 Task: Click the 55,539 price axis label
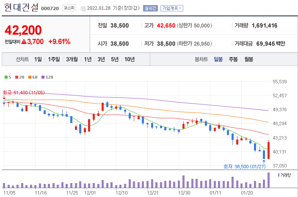coord(279,82)
